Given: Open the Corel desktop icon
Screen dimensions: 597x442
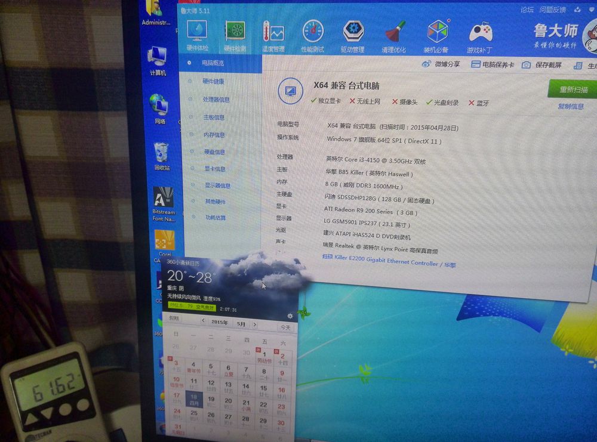Looking at the screenshot, I should click(x=165, y=243).
